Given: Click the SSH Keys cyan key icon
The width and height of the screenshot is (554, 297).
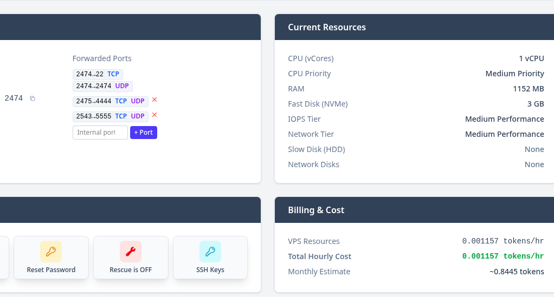Looking at the screenshot, I should [x=210, y=252].
